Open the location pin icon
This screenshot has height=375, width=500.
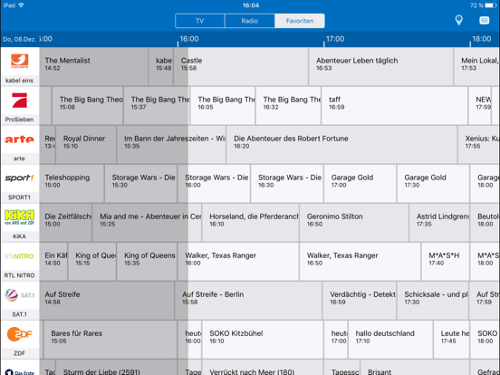[x=458, y=21]
